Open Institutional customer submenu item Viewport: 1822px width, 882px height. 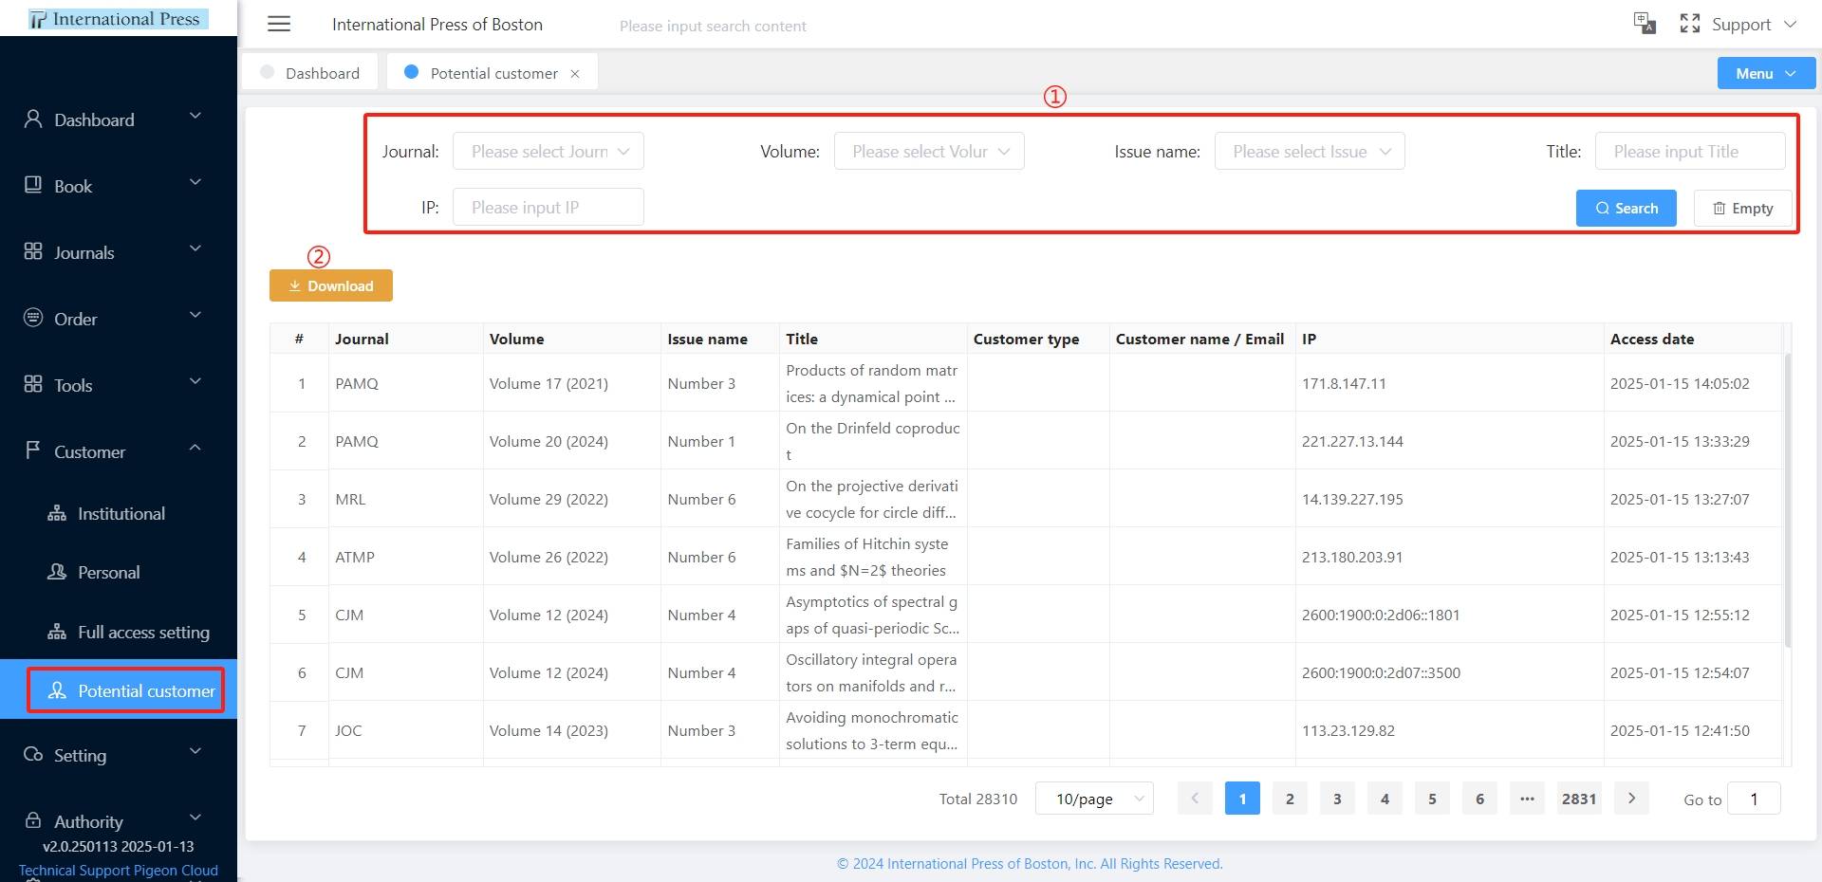click(119, 513)
